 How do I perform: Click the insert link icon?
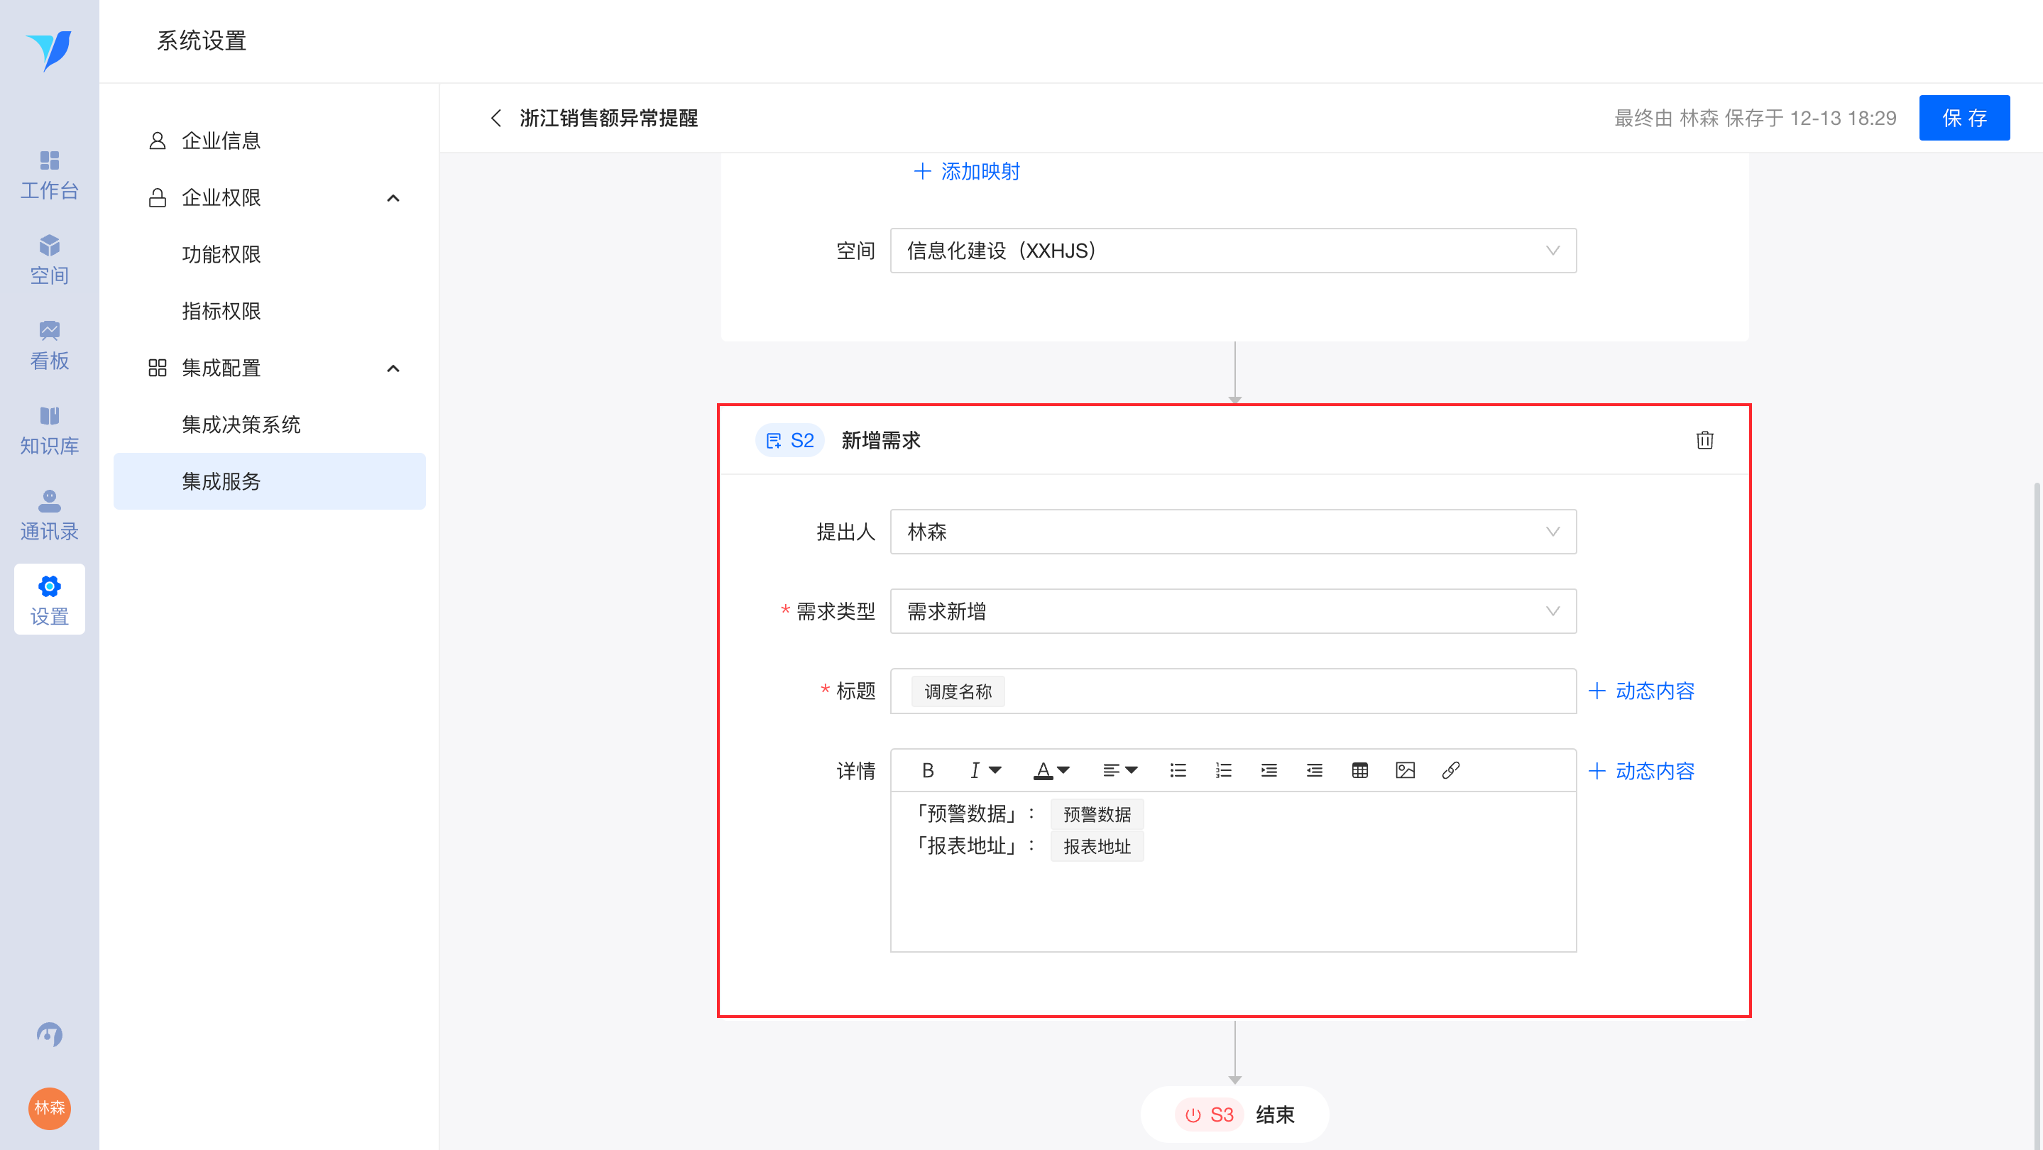point(1450,770)
